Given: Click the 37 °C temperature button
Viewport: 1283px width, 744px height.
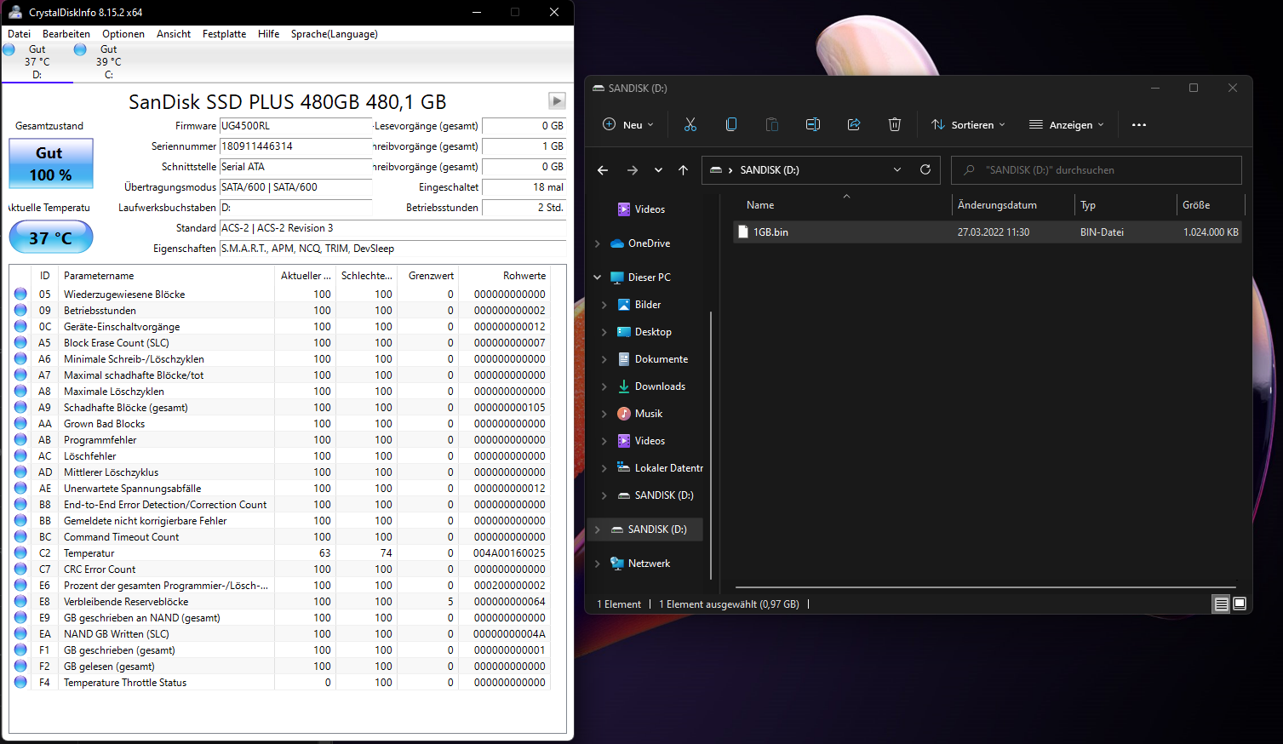Looking at the screenshot, I should (x=51, y=237).
